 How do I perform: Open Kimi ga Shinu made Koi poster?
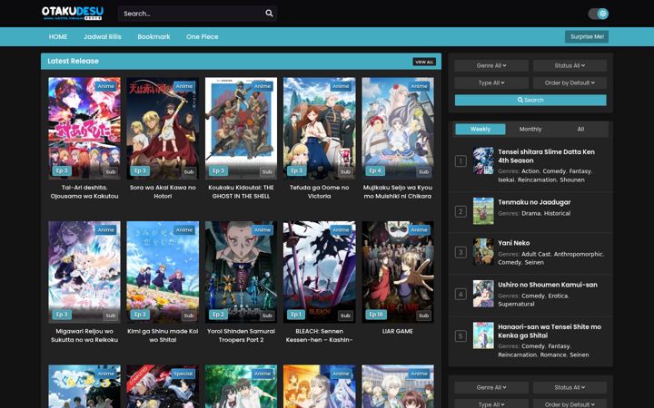[163, 272]
